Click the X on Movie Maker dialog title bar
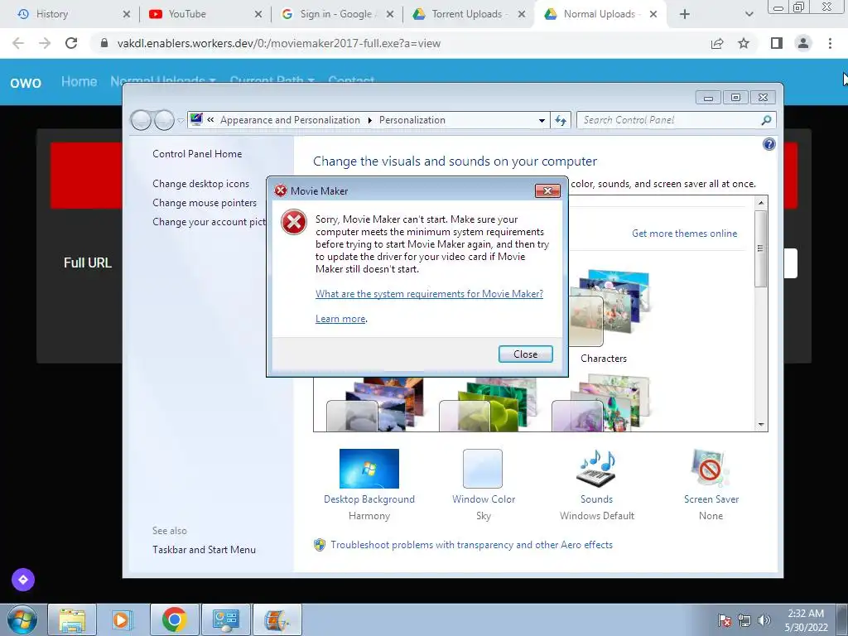Image resolution: width=848 pixels, height=636 pixels. (x=547, y=191)
